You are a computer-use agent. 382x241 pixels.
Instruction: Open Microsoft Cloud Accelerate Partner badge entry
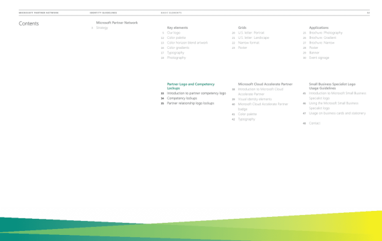pyautogui.click(x=263, y=106)
